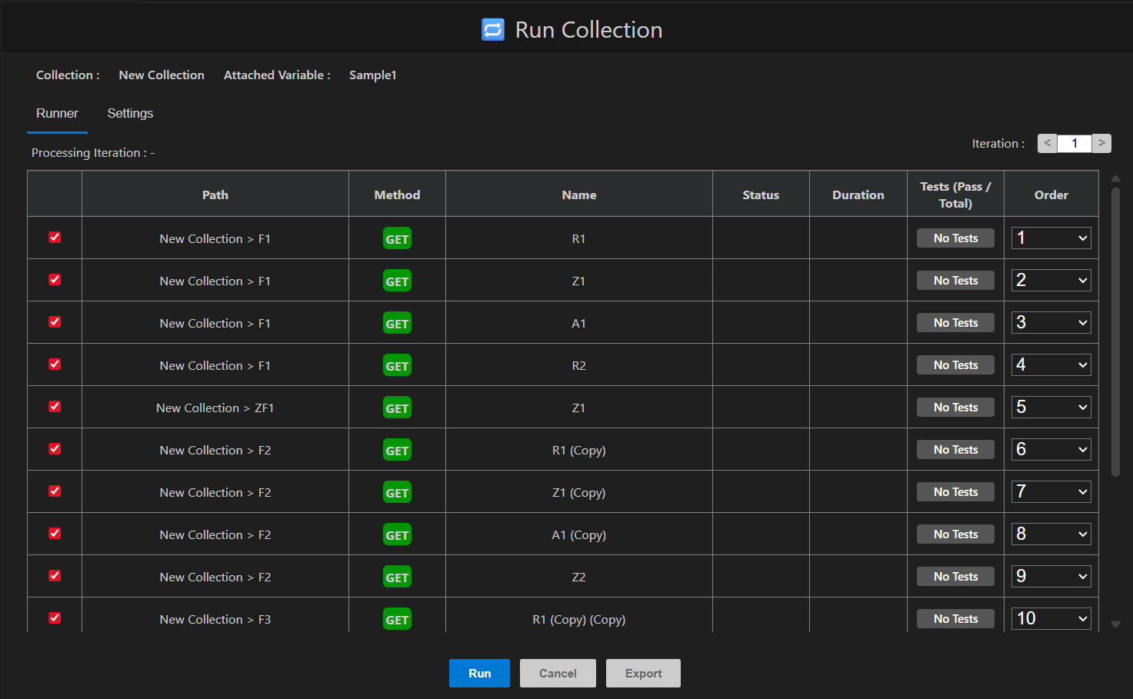Open the Settings tab

click(x=130, y=113)
